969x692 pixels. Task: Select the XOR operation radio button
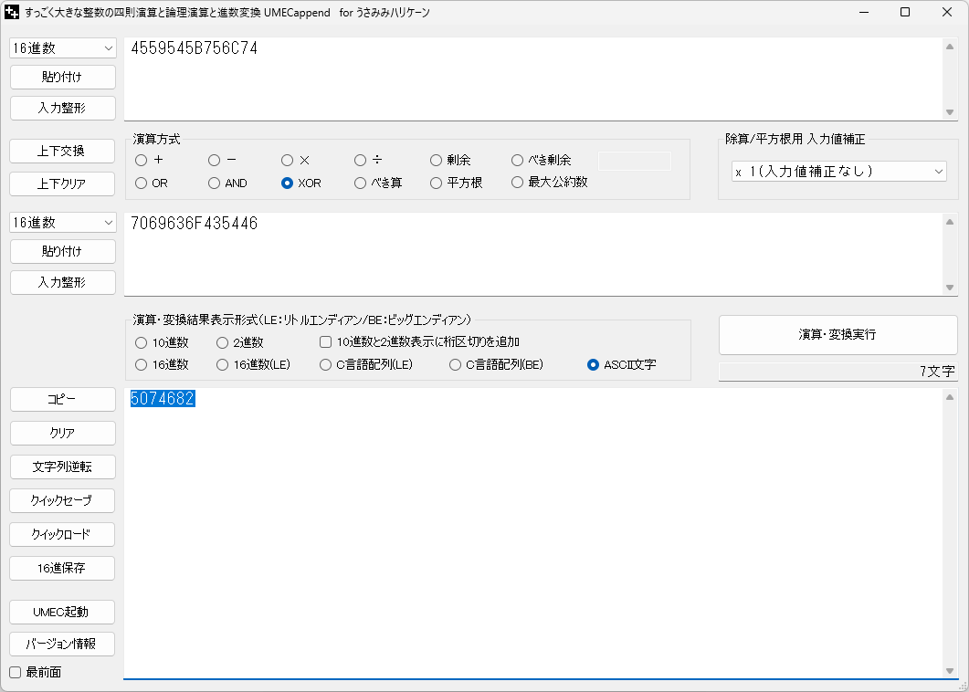pyautogui.click(x=288, y=183)
